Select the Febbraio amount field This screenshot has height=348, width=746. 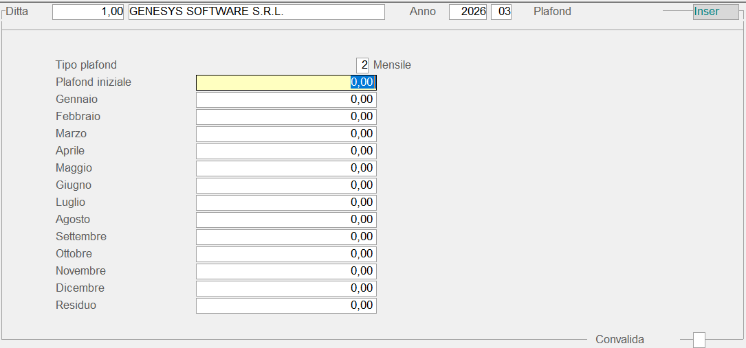(286, 117)
